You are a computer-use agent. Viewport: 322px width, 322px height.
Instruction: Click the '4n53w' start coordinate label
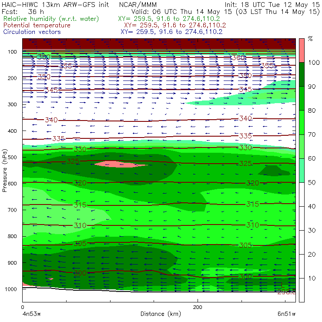pyautogui.click(x=31, y=314)
